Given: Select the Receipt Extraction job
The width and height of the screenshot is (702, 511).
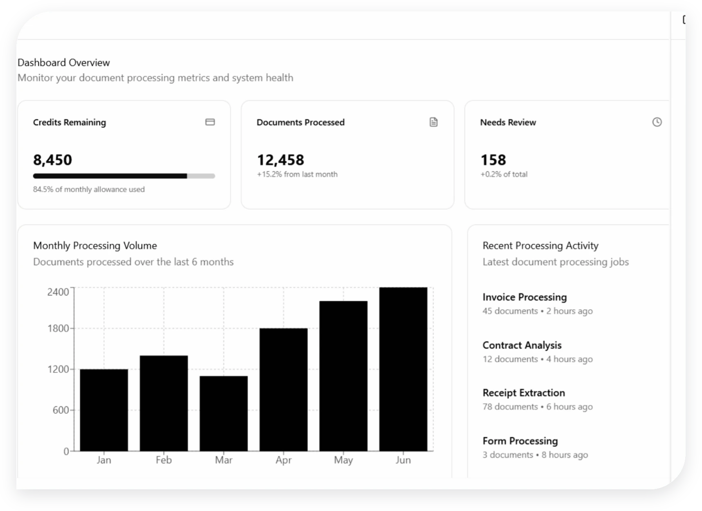Looking at the screenshot, I should click(x=524, y=393).
